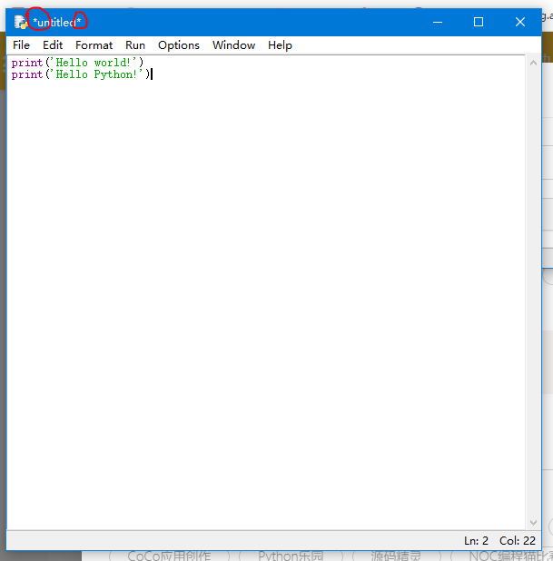Minimize the untitled IDLE window
Screen dimensions: 553x561
coord(438,22)
